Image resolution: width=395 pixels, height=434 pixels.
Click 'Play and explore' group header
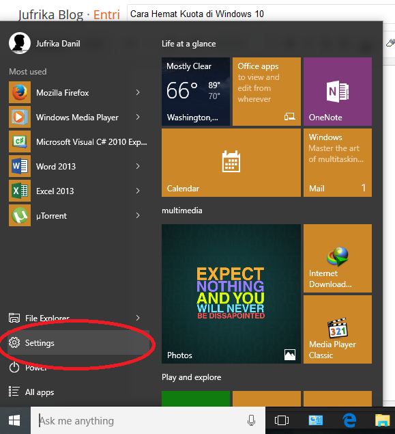(x=192, y=377)
